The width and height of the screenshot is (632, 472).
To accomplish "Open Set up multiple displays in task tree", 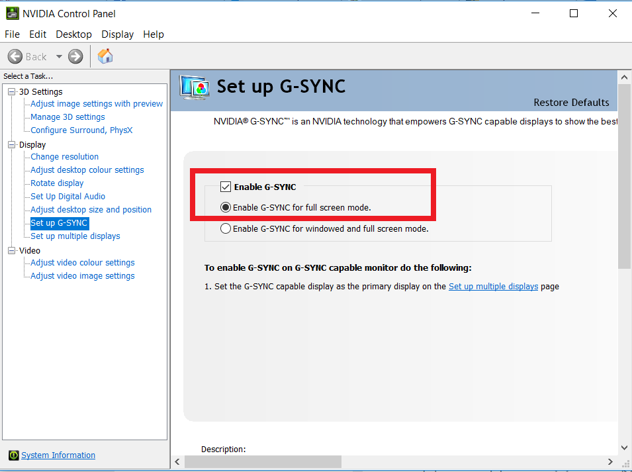I will coord(75,236).
